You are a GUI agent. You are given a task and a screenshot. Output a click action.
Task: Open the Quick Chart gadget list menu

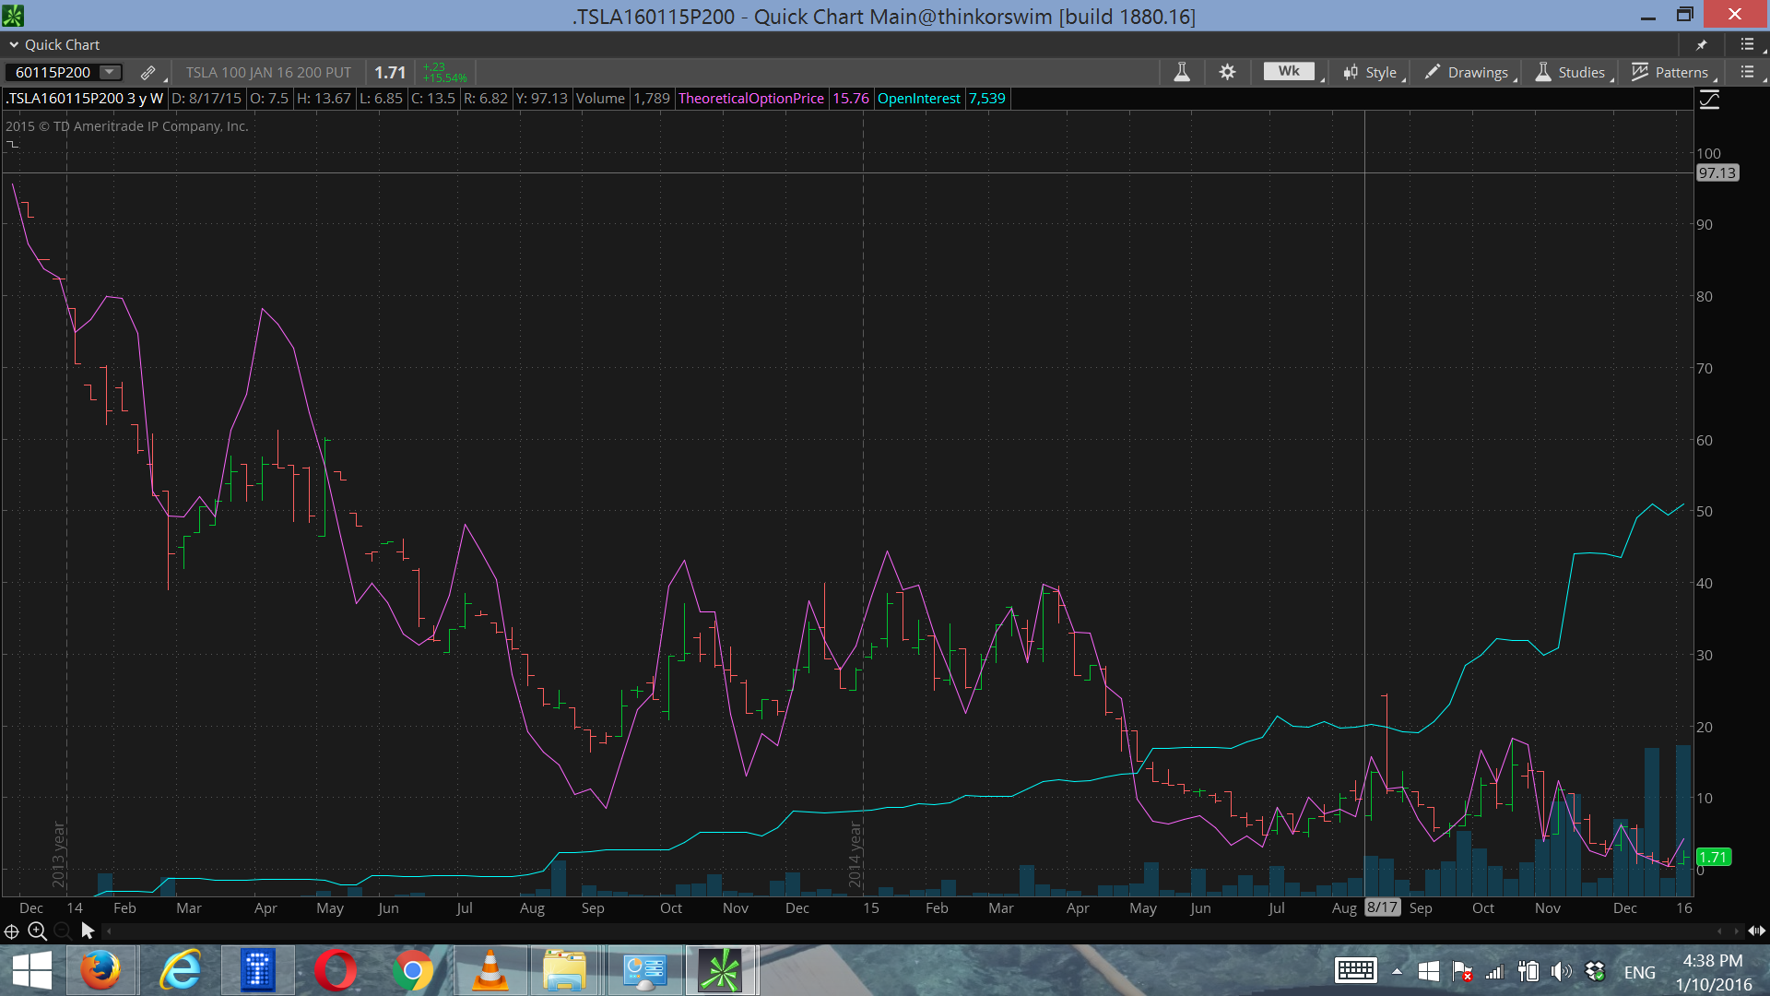[1747, 44]
